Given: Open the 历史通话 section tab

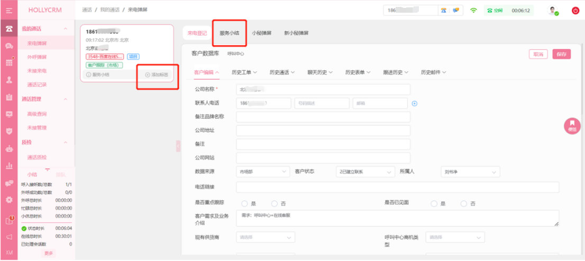Looking at the screenshot, I should click(x=282, y=72).
